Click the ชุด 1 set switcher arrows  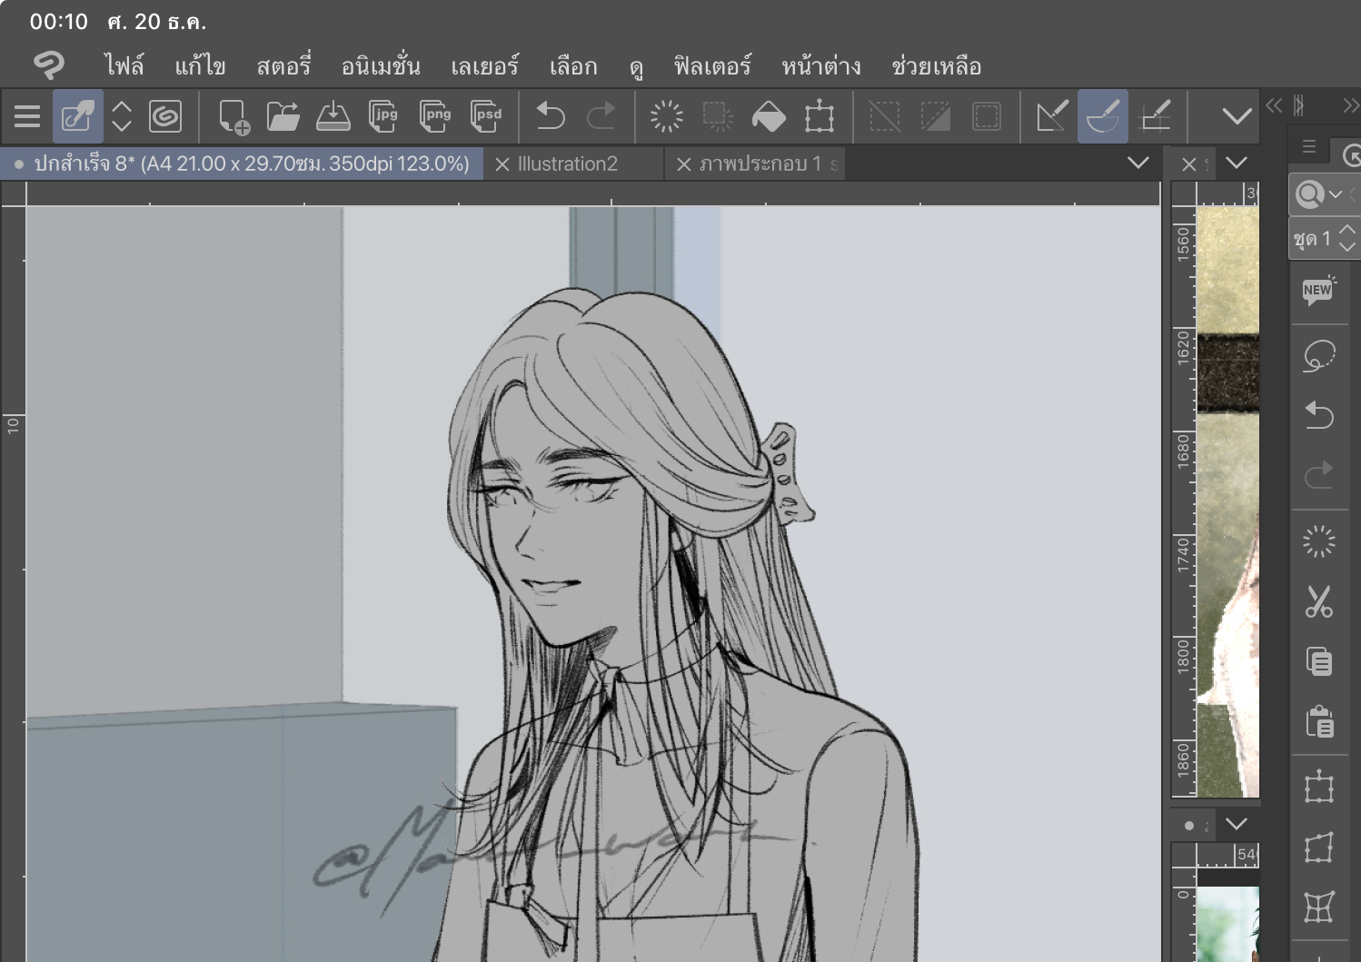tap(1347, 239)
